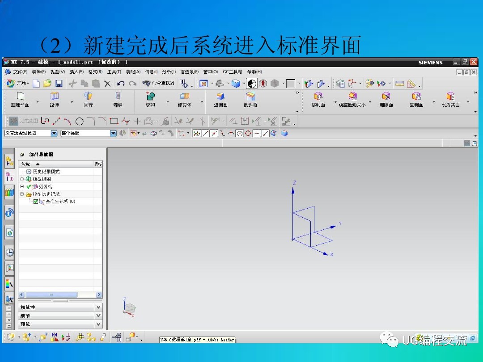Viewport: 483px width, 362px height.
Task: Select the 删除面 (Delete Face) tool
Action: [x=386, y=98]
